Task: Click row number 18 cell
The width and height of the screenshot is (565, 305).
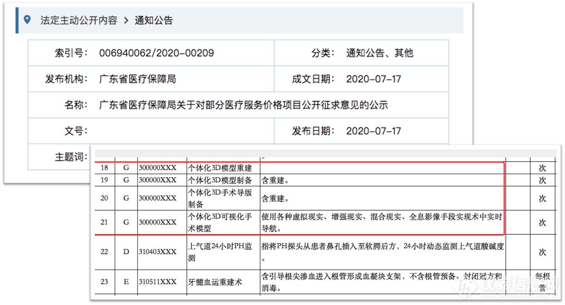Action: pyautogui.click(x=104, y=168)
